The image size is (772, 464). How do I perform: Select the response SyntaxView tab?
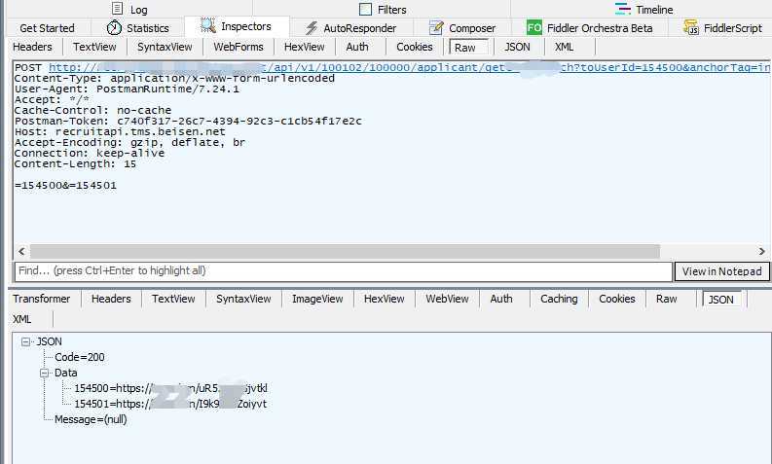pyautogui.click(x=243, y=300)
